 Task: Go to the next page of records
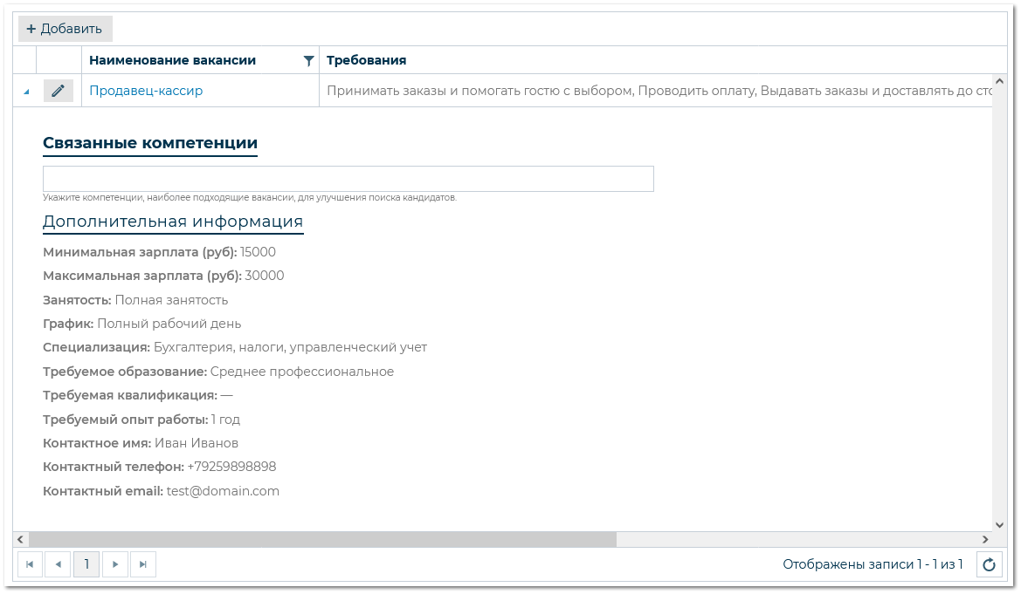[x=115, y=564]
